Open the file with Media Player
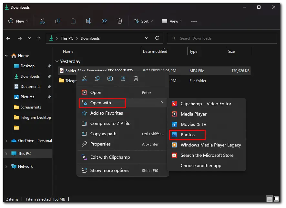286x208 pixels. 206,114
